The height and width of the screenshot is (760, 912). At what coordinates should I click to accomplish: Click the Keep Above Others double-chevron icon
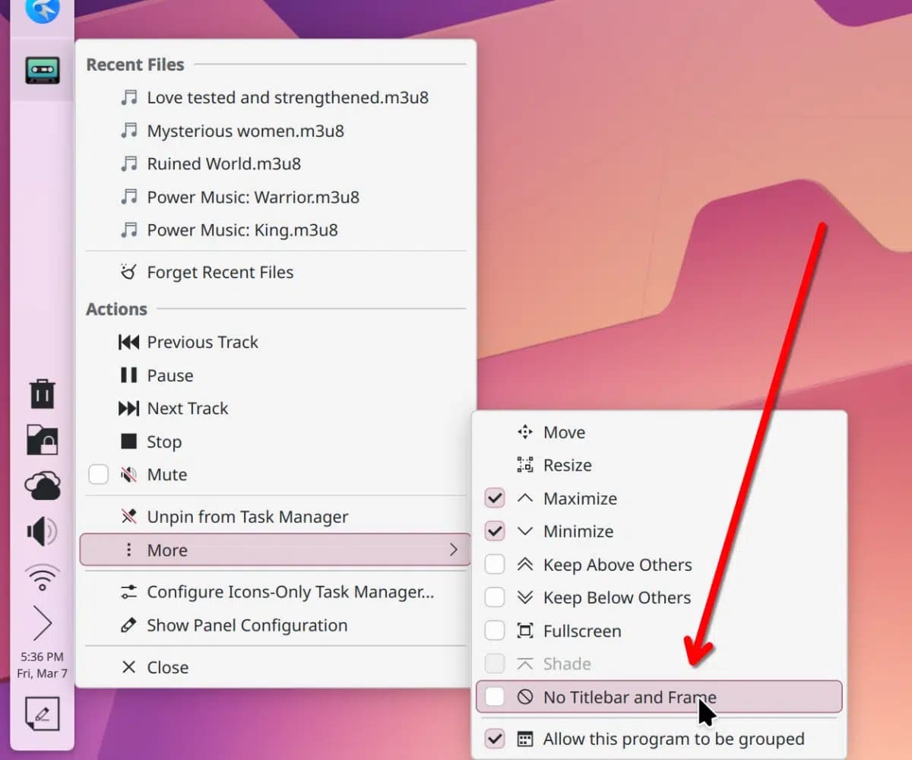coord(525,565)
